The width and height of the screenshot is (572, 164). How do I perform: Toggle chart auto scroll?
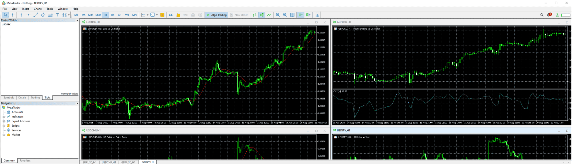tap(300, 15)
